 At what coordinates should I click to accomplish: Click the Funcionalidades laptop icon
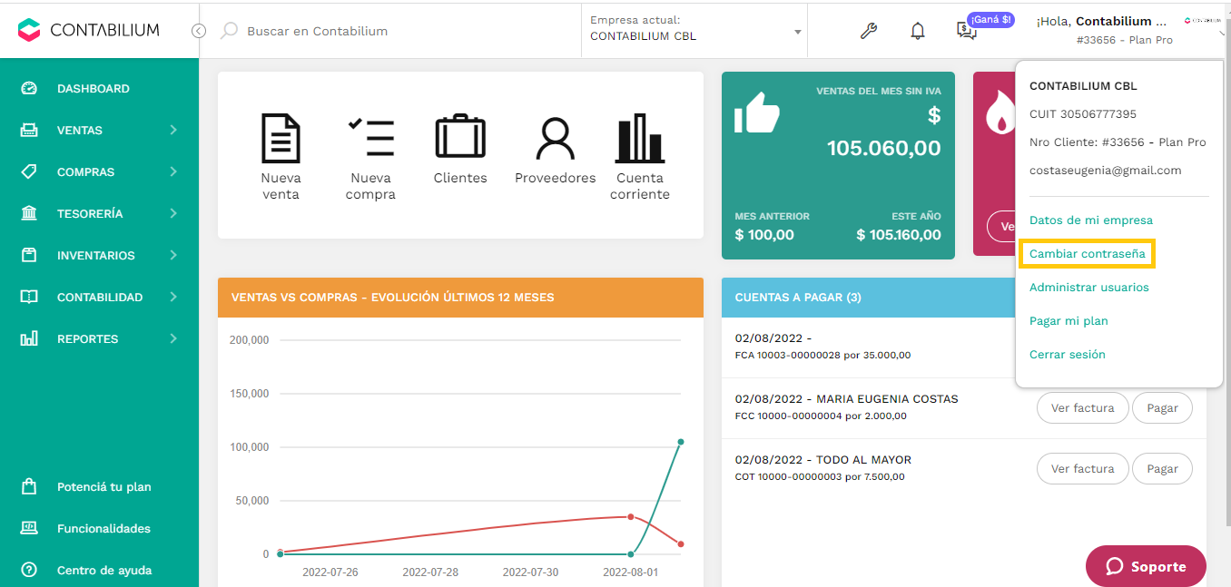point(29,528)
